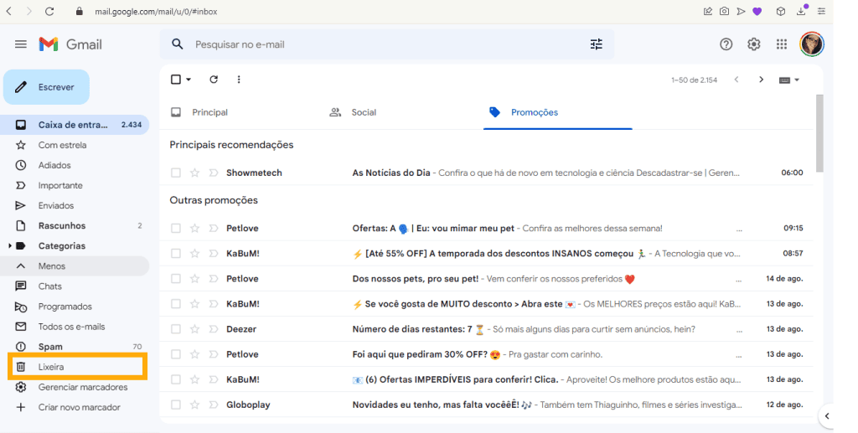
Task: Open the select-all dropdown arrow
Action: tap(189, 80)
